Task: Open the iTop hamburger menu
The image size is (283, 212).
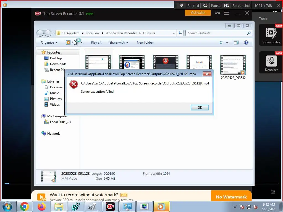Action: 227,13
